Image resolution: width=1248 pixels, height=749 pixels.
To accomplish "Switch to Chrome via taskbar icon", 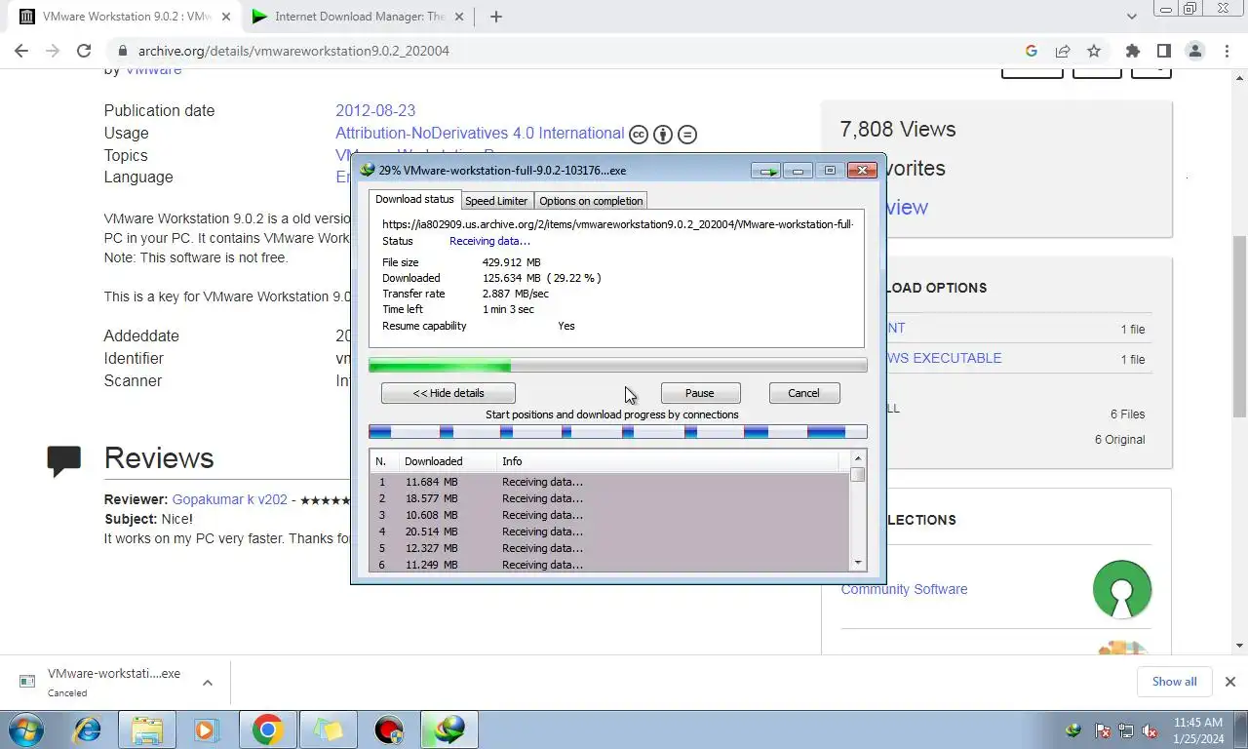I will (x=267, y=729).
